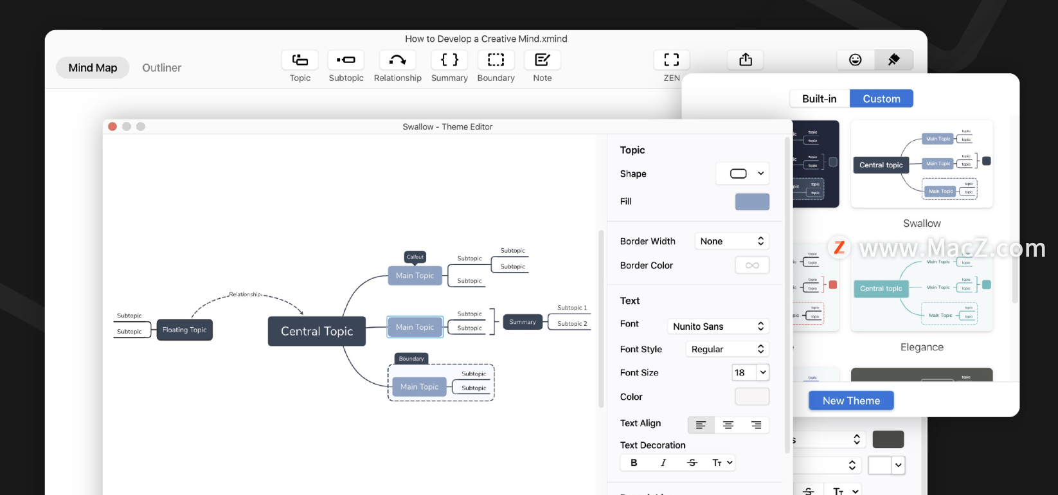
Task: Open the text case dropdown
Action: [722, 463]
